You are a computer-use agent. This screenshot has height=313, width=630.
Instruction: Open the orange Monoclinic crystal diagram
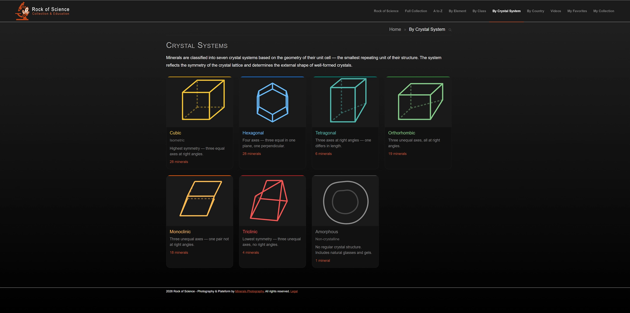tap(201, 199)
